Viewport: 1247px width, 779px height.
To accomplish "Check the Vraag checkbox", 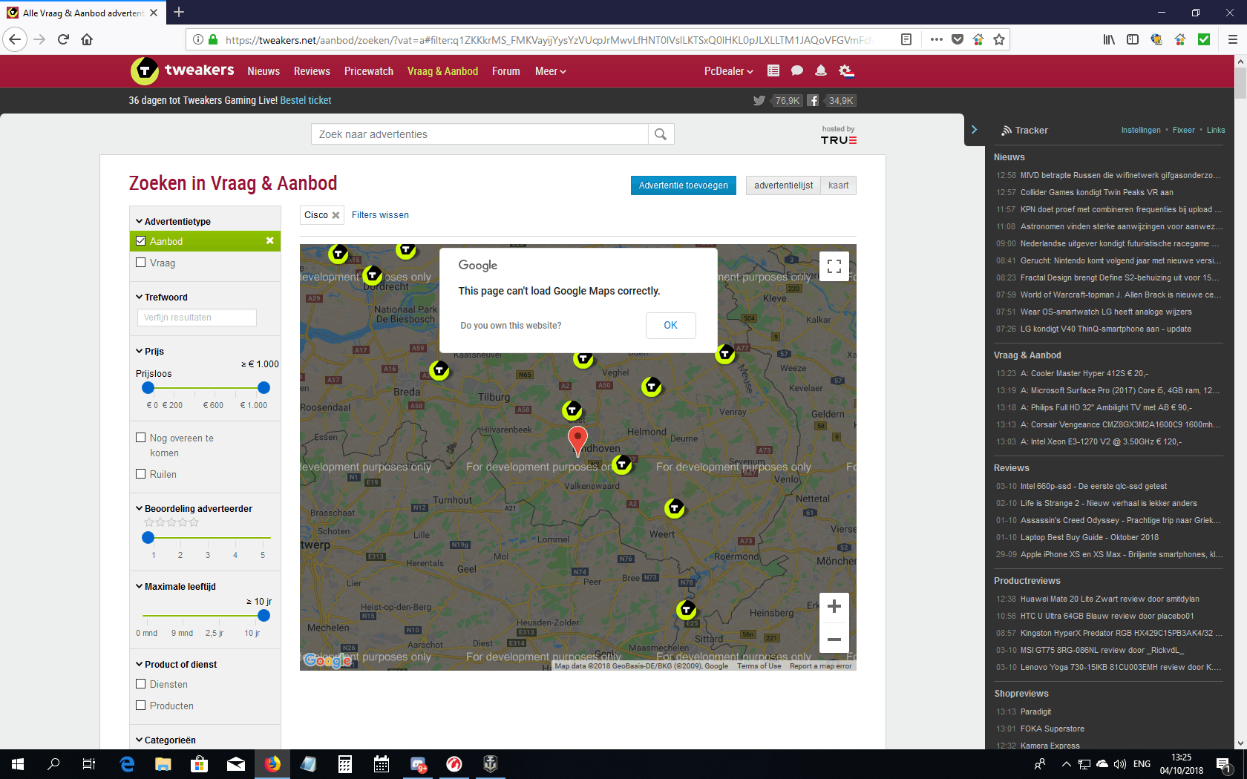I will coord(141,263).
